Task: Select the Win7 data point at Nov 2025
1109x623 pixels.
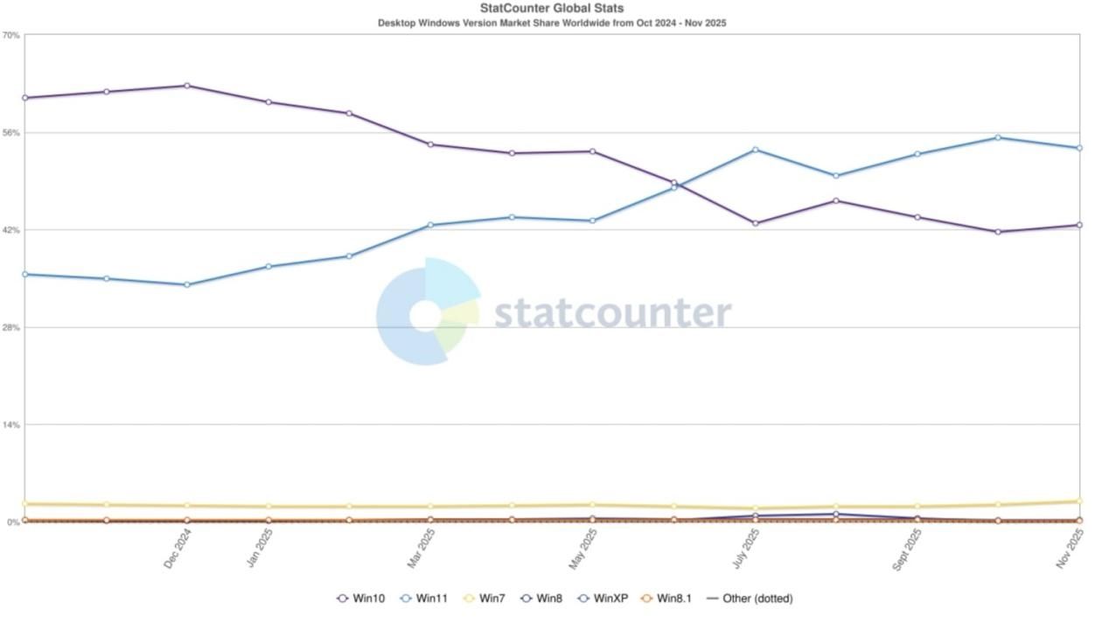Action: pyautogui.click(x=1079, y=501)
